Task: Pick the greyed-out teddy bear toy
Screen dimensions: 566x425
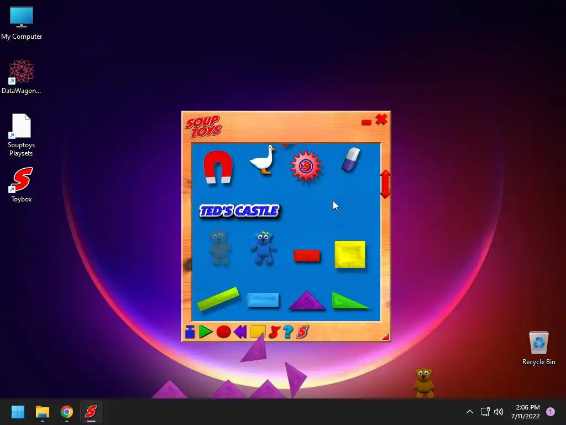Action: click(x=219, y=248)
